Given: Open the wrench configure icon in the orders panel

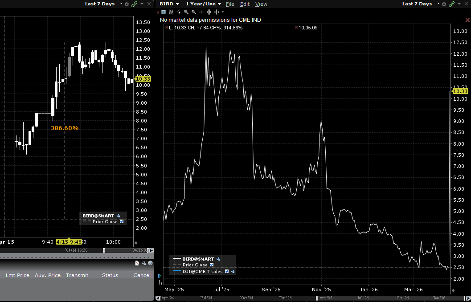Looking at the screenshot, I should (x=144, y=263).
